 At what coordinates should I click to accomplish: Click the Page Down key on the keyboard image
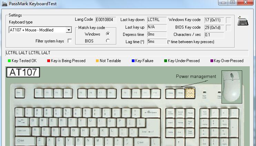tap(190, 133)
